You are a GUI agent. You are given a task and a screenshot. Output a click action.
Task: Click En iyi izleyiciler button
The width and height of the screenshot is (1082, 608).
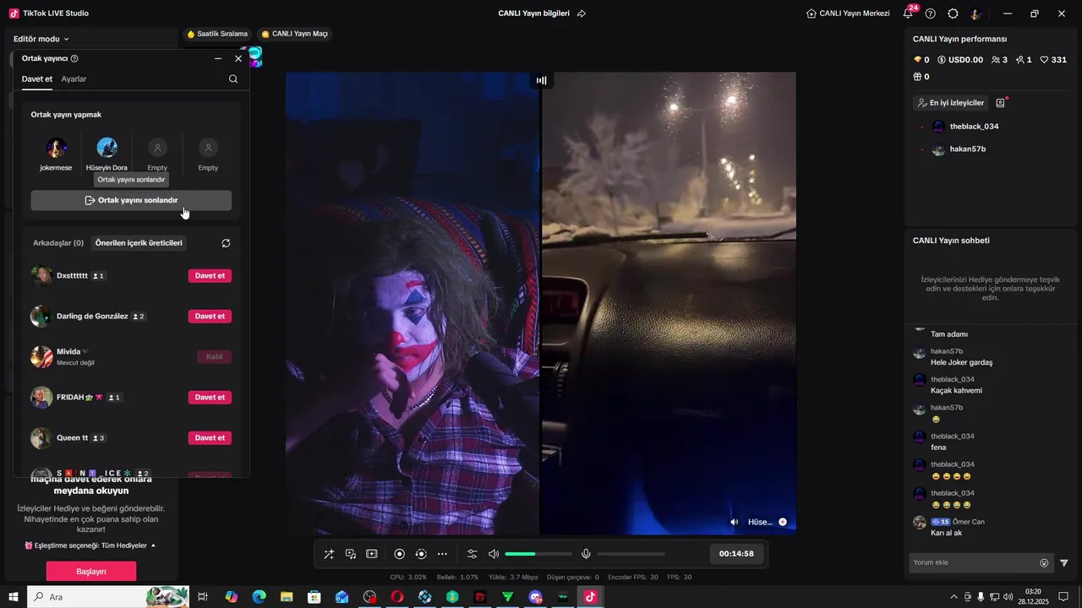[x=951, y=103]
